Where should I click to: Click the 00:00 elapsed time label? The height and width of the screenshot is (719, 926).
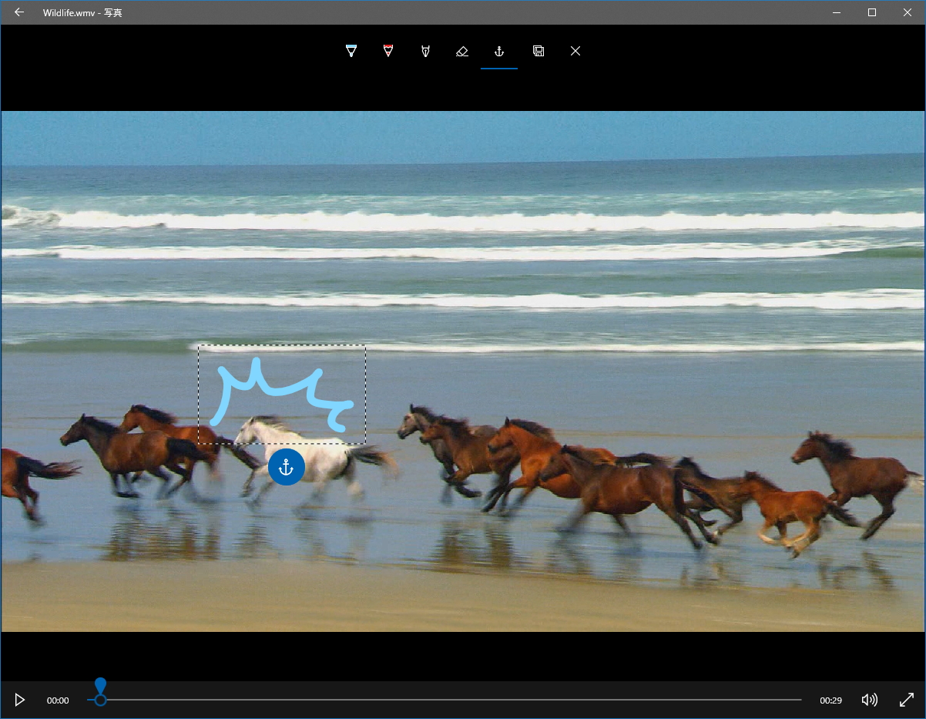58,701
